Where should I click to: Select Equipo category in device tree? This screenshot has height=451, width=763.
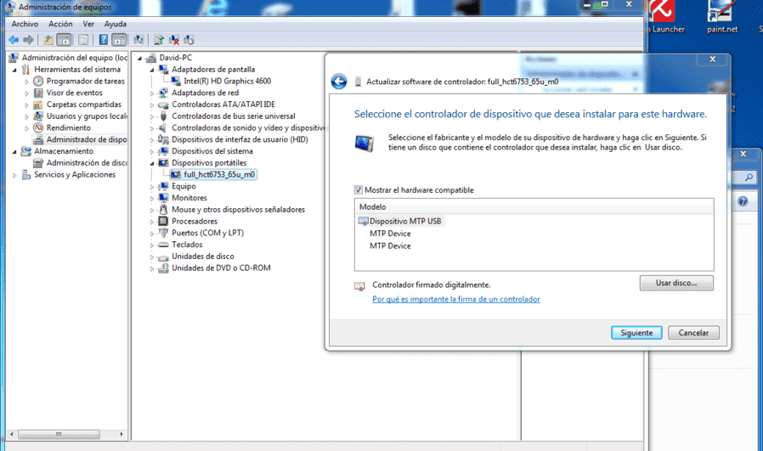tap(184, 186)
